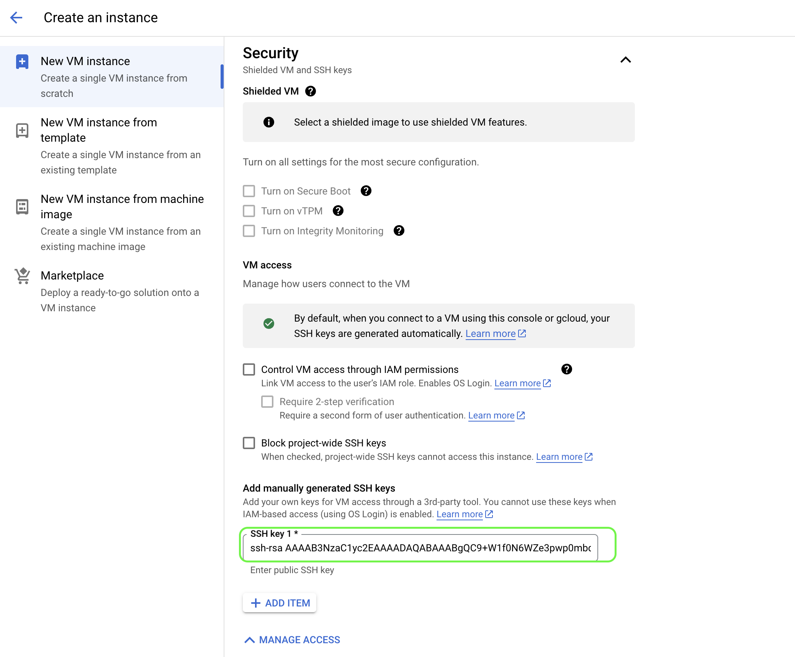Image resolution: width=795 pixels, height=657 pixels.
Task: Click the ADD ITEM button
Action: [280, 603]
